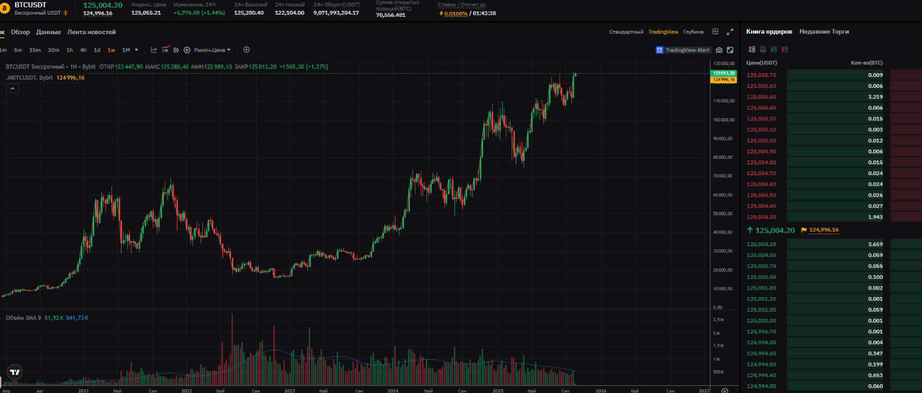Click the candlestick chart type icon
This screenshot has width=922, height=393.
pyautogui.click(x=176, y=50)
